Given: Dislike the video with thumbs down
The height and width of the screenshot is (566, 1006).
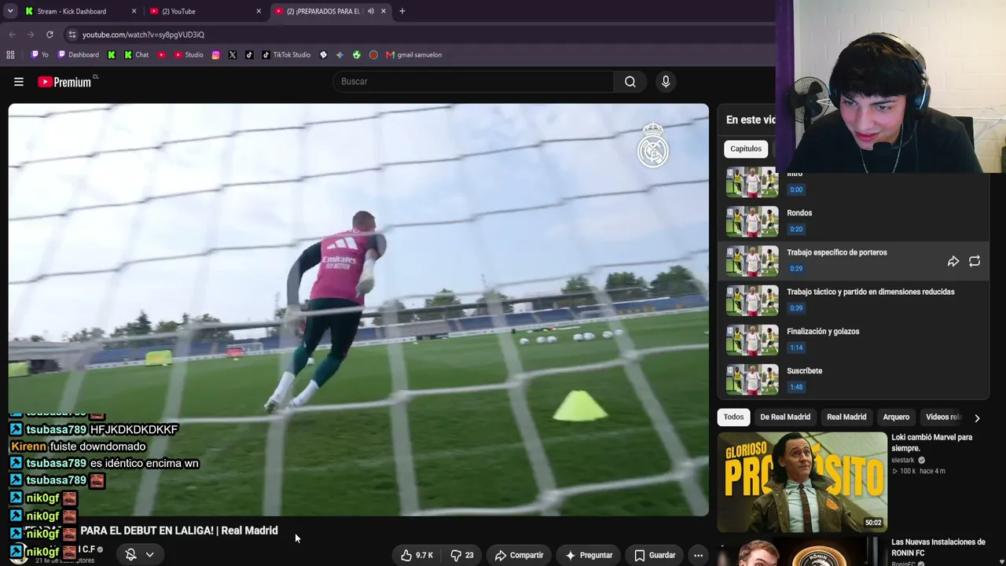Looking at the screenshot, I should pyautogui.click(x=462, y=555).
